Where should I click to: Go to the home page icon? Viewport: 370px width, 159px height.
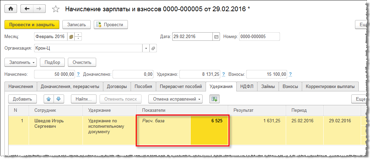coord(11,9)
